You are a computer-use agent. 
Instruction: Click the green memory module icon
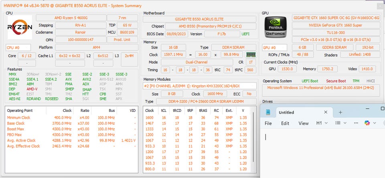click(251, 55)
